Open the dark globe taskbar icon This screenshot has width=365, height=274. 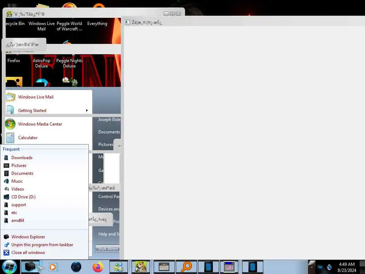click(x=76, y=267)
